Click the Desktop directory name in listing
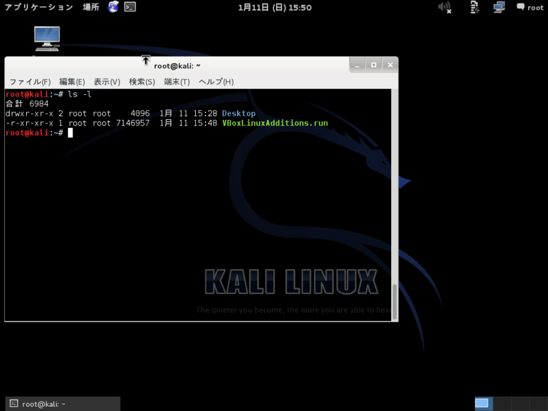This screenshot has height=411, width=548. point(238,113)
